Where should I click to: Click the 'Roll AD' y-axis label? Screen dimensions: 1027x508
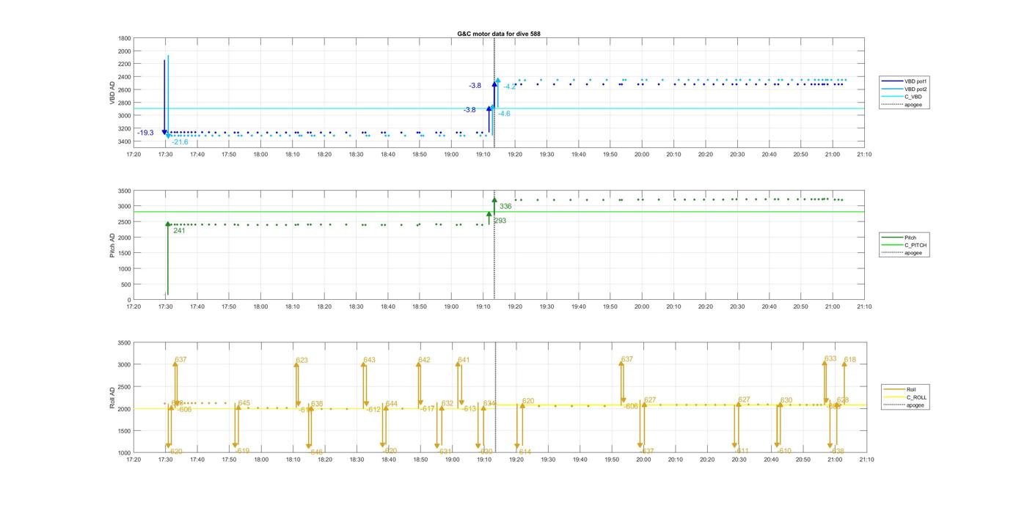[112, 397]
